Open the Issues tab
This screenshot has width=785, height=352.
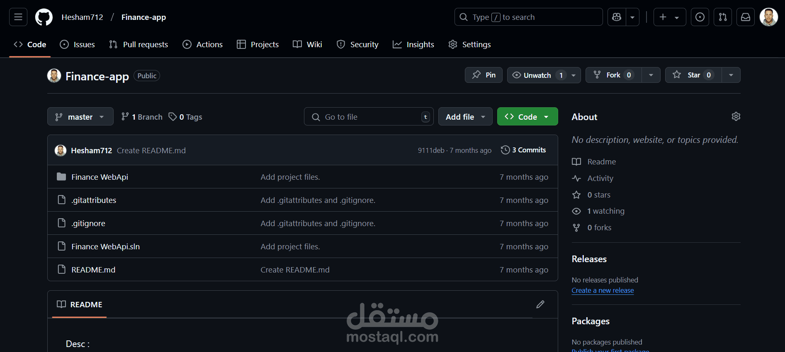tap(78, 44)
